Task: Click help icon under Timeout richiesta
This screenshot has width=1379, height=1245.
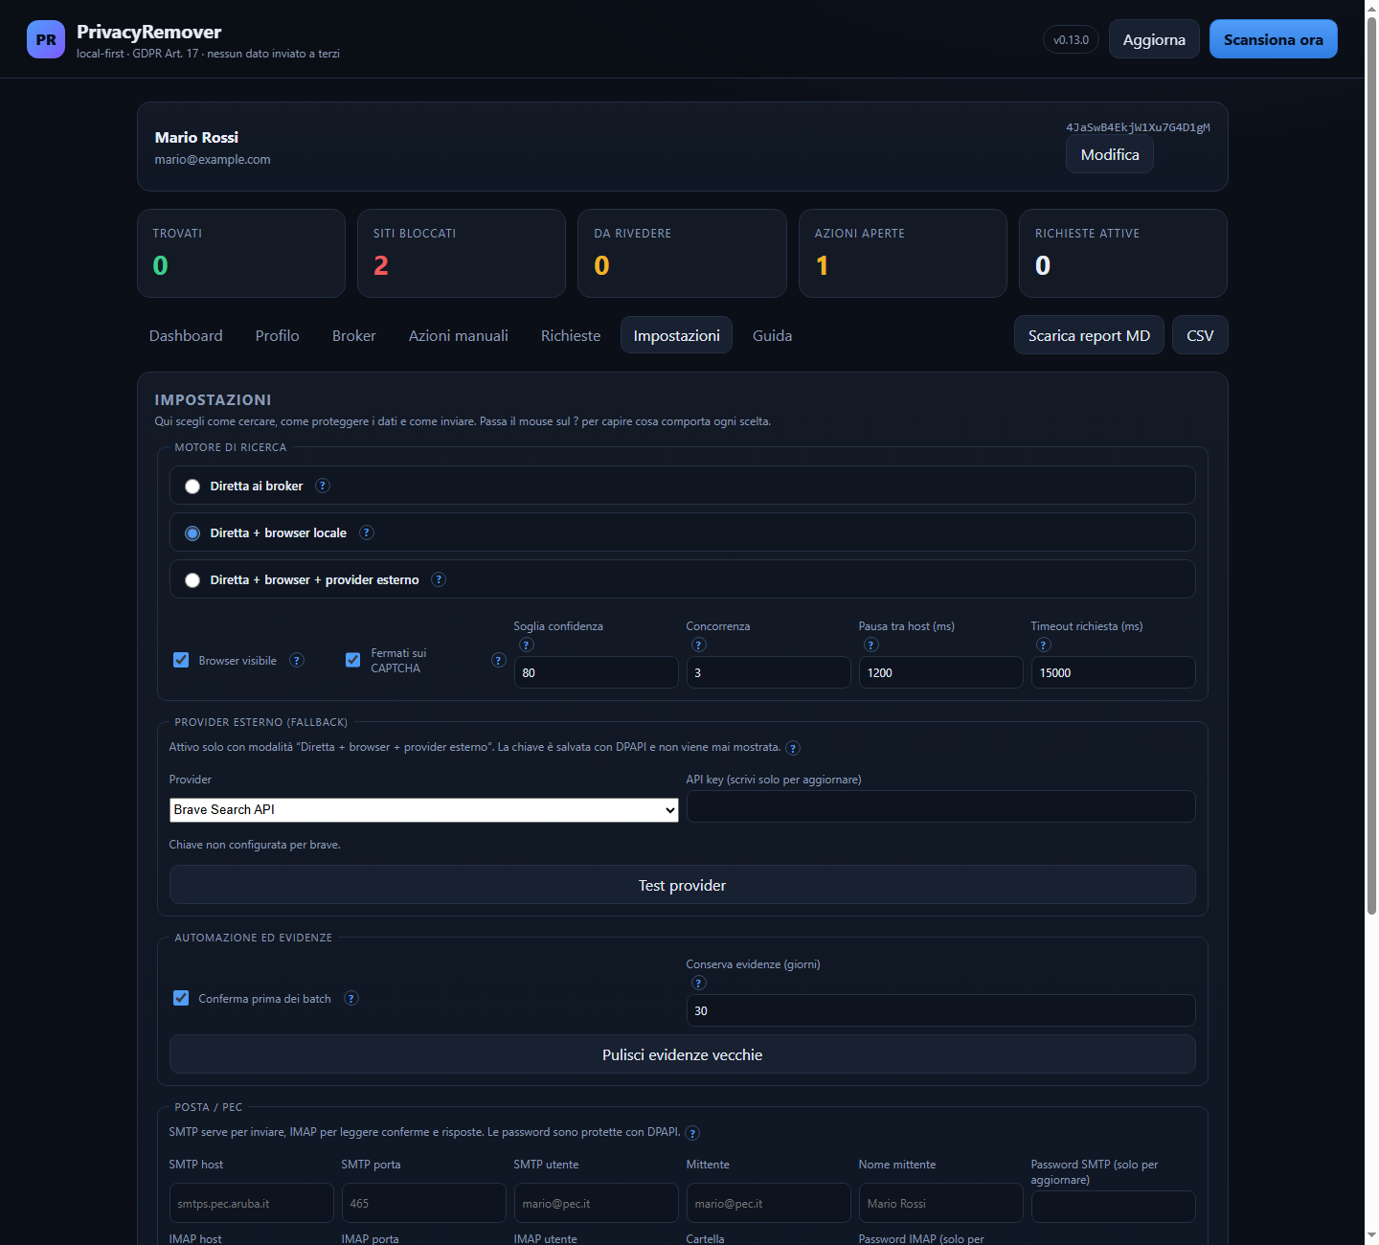Action: point(1044,645)
